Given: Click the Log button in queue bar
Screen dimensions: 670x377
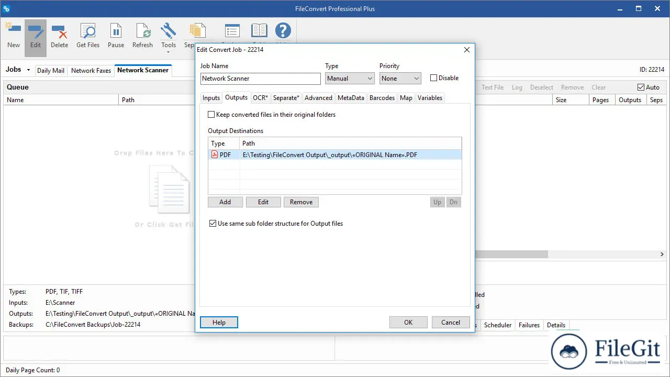Looking at the screenshot, I should click(x=517, y=87).
